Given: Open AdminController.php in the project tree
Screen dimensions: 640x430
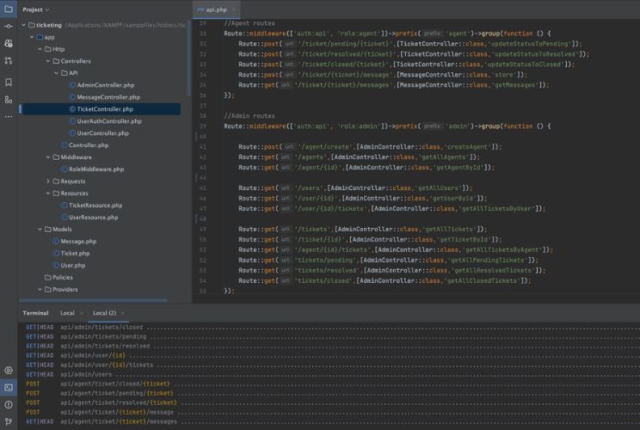Looking at the screenshot, I should 105,85.
